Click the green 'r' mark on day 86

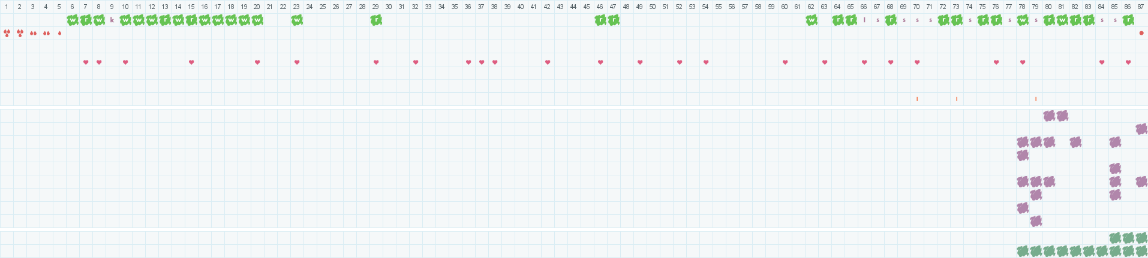(x=1128, y=20)
